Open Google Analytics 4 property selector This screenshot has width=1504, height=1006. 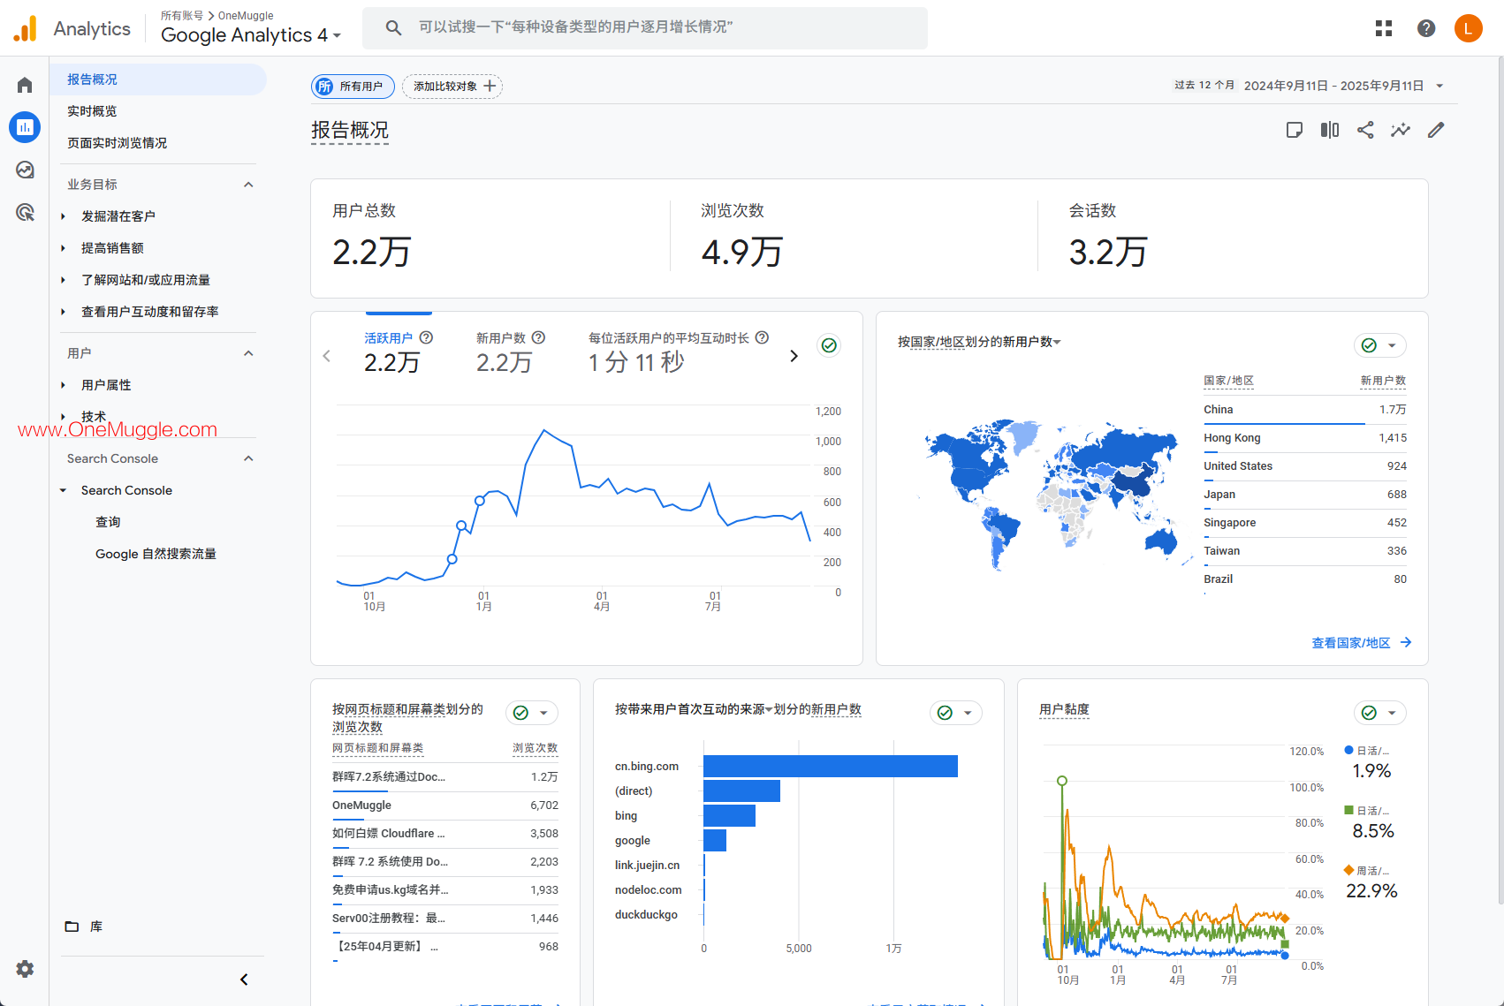[250, 34]
